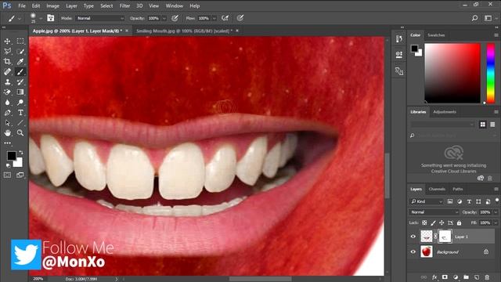Switch to the Channels tab
Image resolution: width=501 pixels, height=282 pixels.
(437, 189)
